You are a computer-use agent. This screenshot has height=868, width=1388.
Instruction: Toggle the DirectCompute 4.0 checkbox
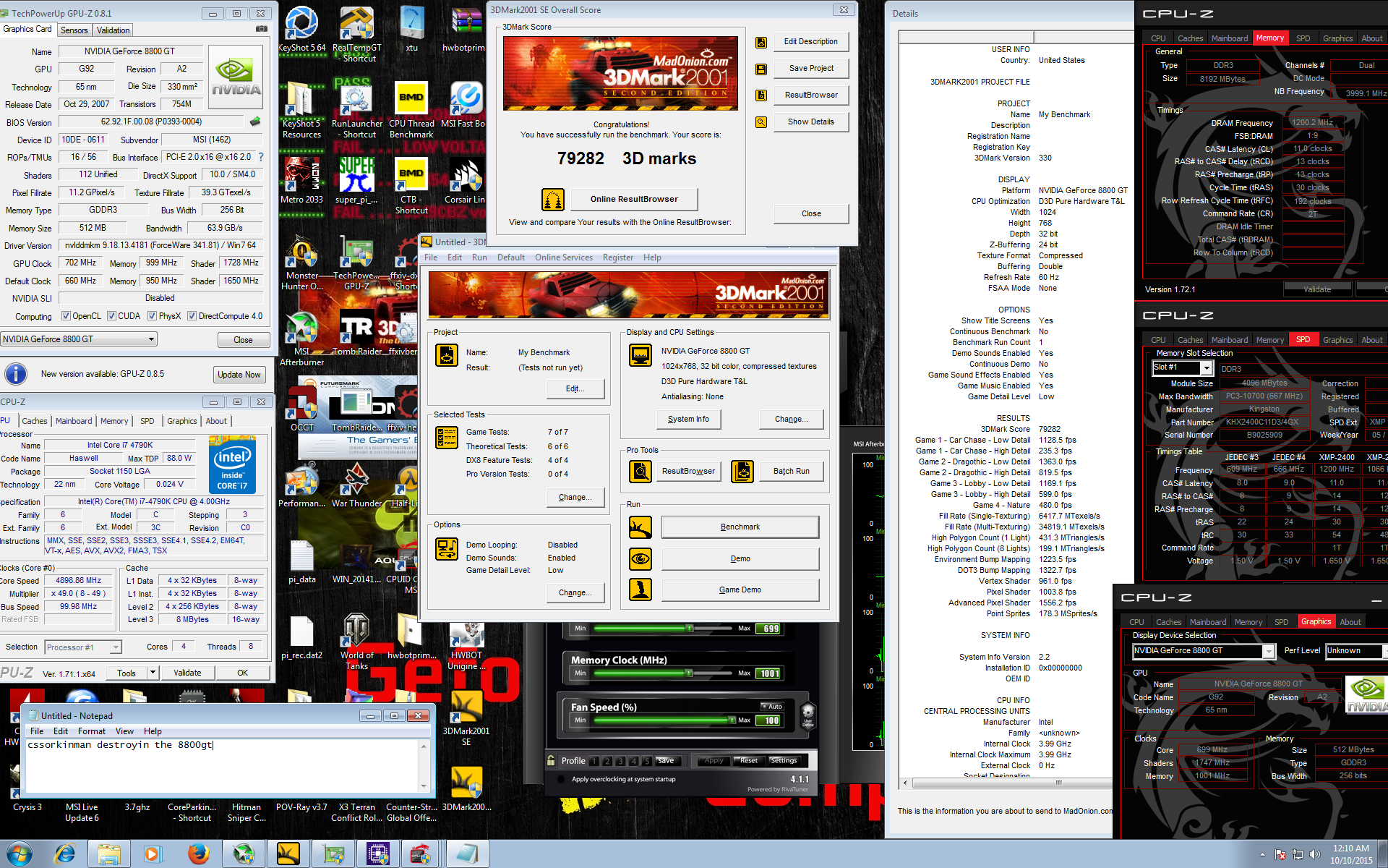pos(192,316)
